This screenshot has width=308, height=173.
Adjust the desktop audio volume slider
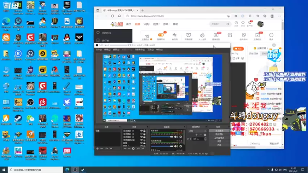[x=162, y=137]
